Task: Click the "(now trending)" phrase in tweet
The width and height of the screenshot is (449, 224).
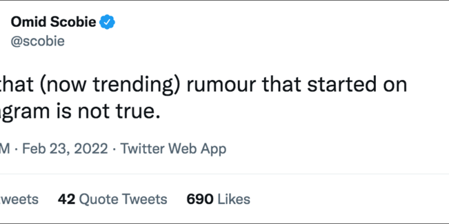Action: (x=109, y=86)
